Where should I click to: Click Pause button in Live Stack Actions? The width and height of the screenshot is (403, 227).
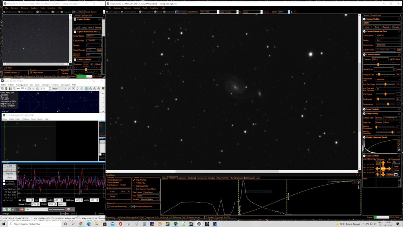tap(112, 196)
